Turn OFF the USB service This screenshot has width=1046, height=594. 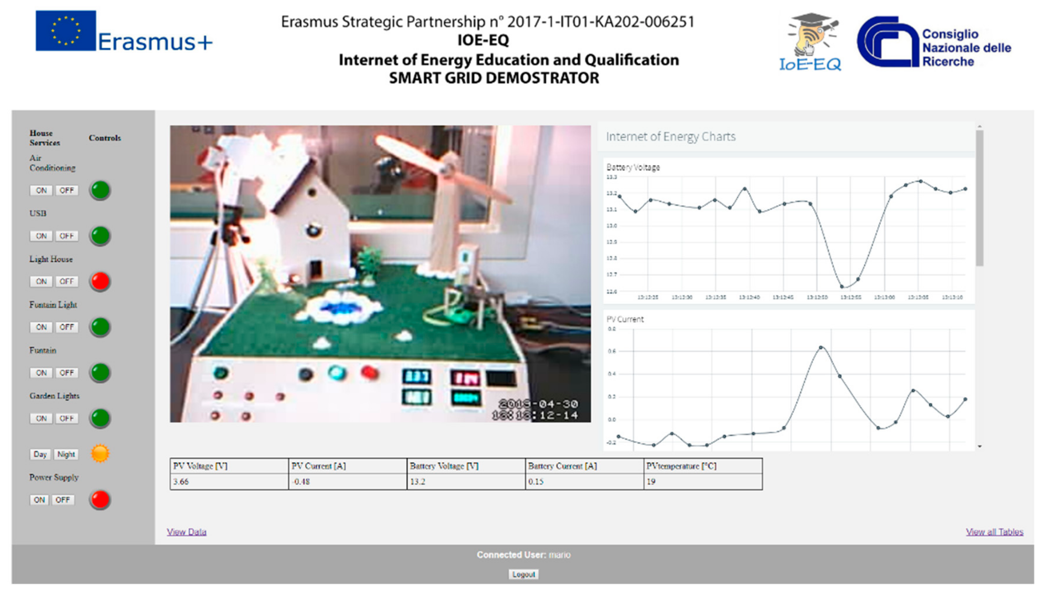click(x=66, y=236)
